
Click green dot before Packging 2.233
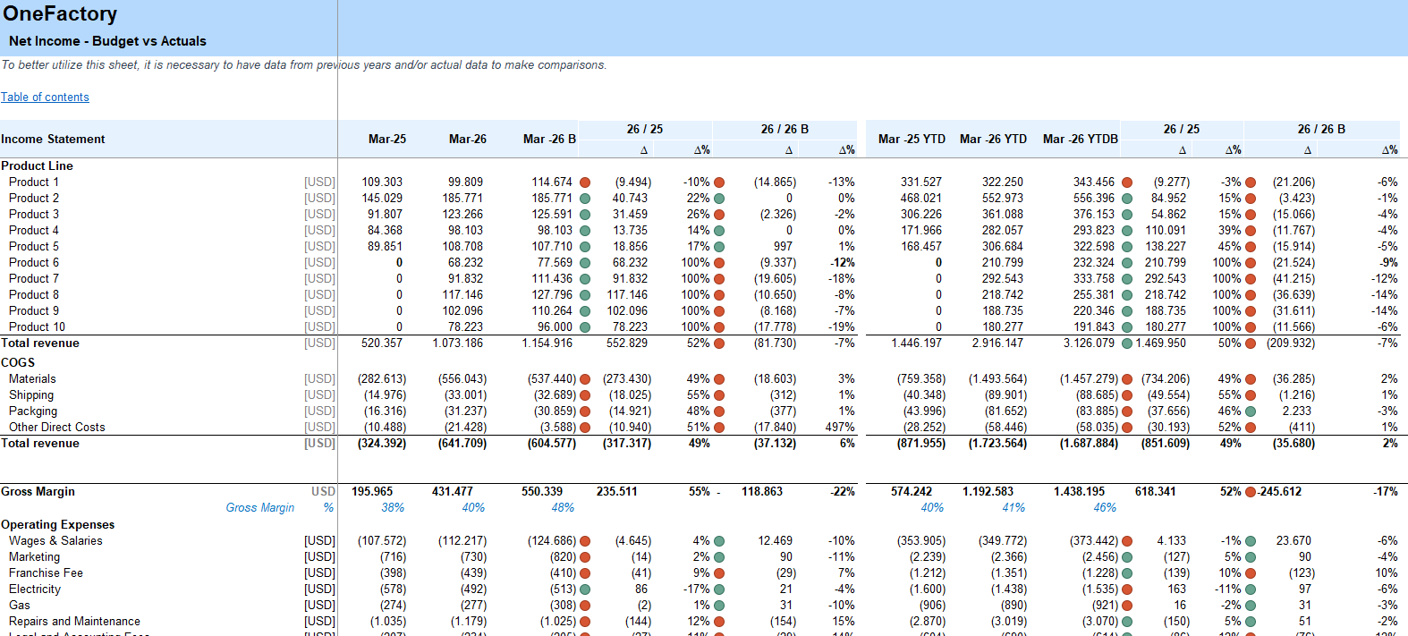[x=1251, y=411]
